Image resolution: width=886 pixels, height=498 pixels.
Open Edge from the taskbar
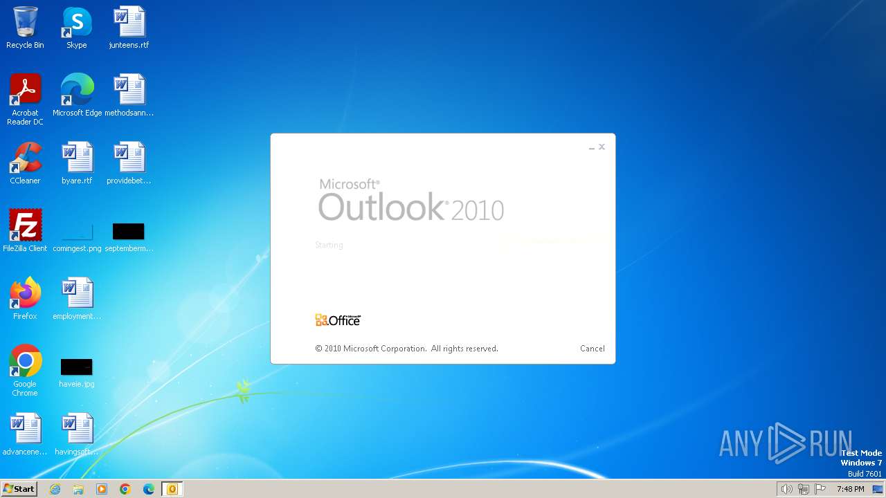point(149,489)
